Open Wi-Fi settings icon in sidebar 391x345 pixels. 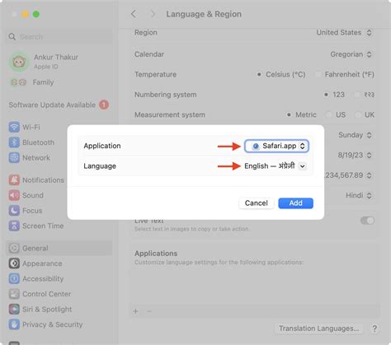(14, 127)
